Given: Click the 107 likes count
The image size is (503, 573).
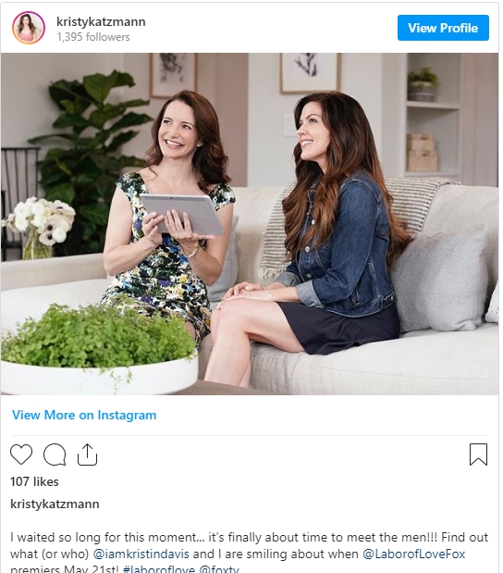Looking at the screenshot, I should (x=34, y=481).
